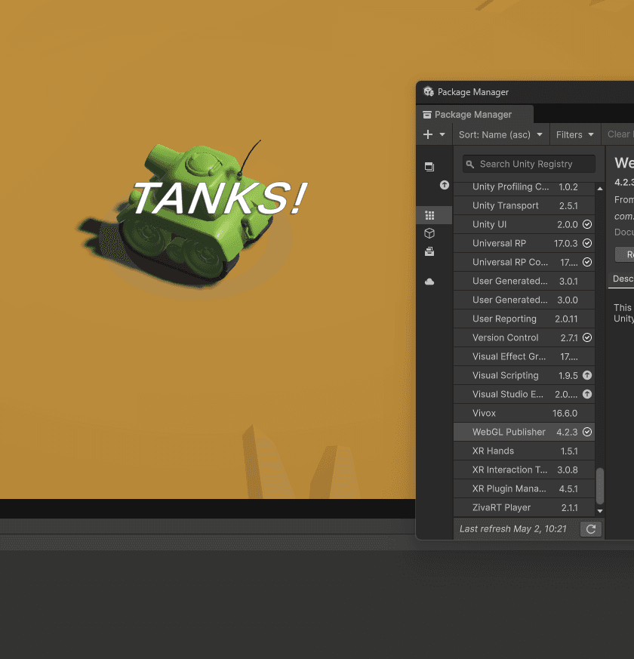Click update arrow icon on Visual Scripting
Image resolution: width=634 pixels, height=659 pixels.
tap(587, 375)
